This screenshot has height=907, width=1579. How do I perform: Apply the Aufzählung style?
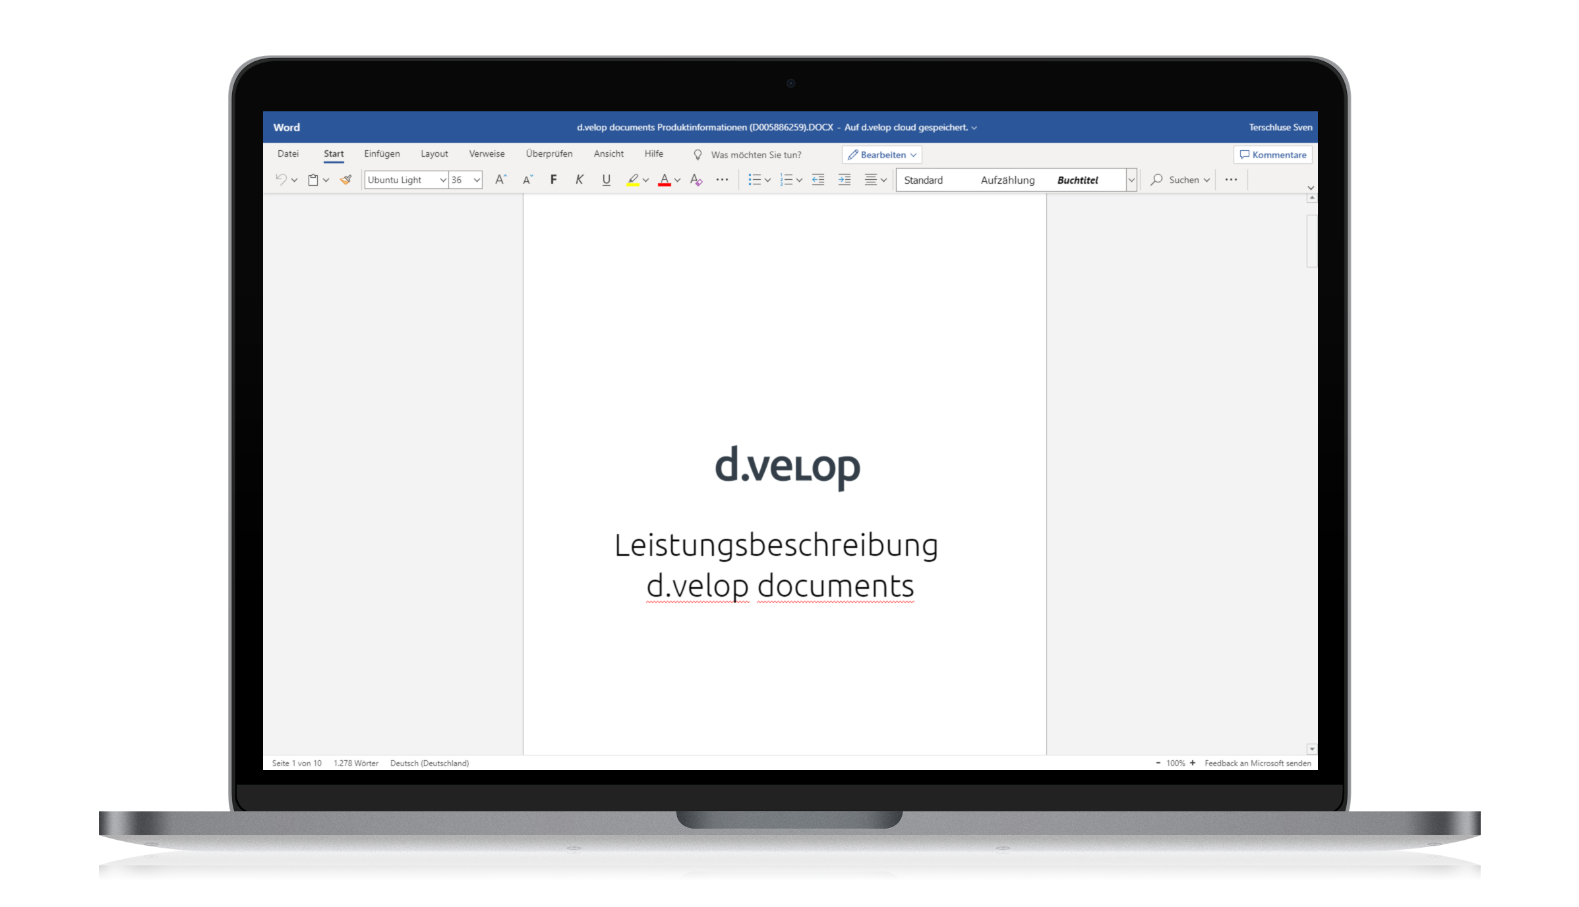1007,180
